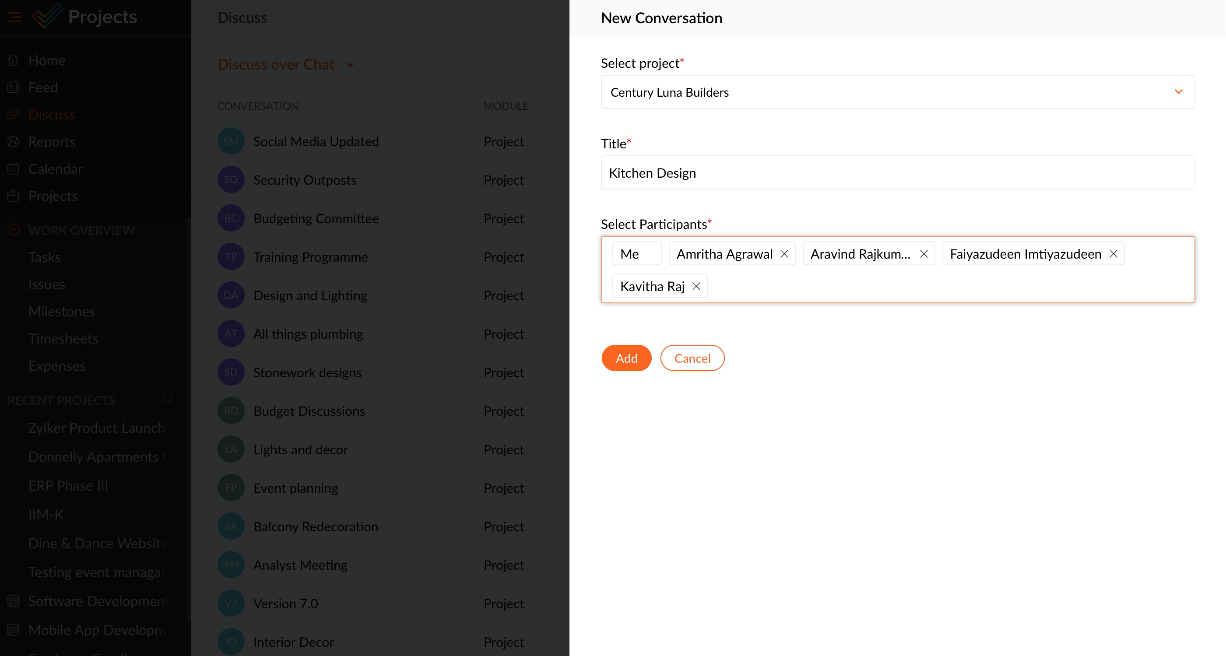Select ERP Phase III recent project
Screen dimensions: 1226x656
(68, 486)
